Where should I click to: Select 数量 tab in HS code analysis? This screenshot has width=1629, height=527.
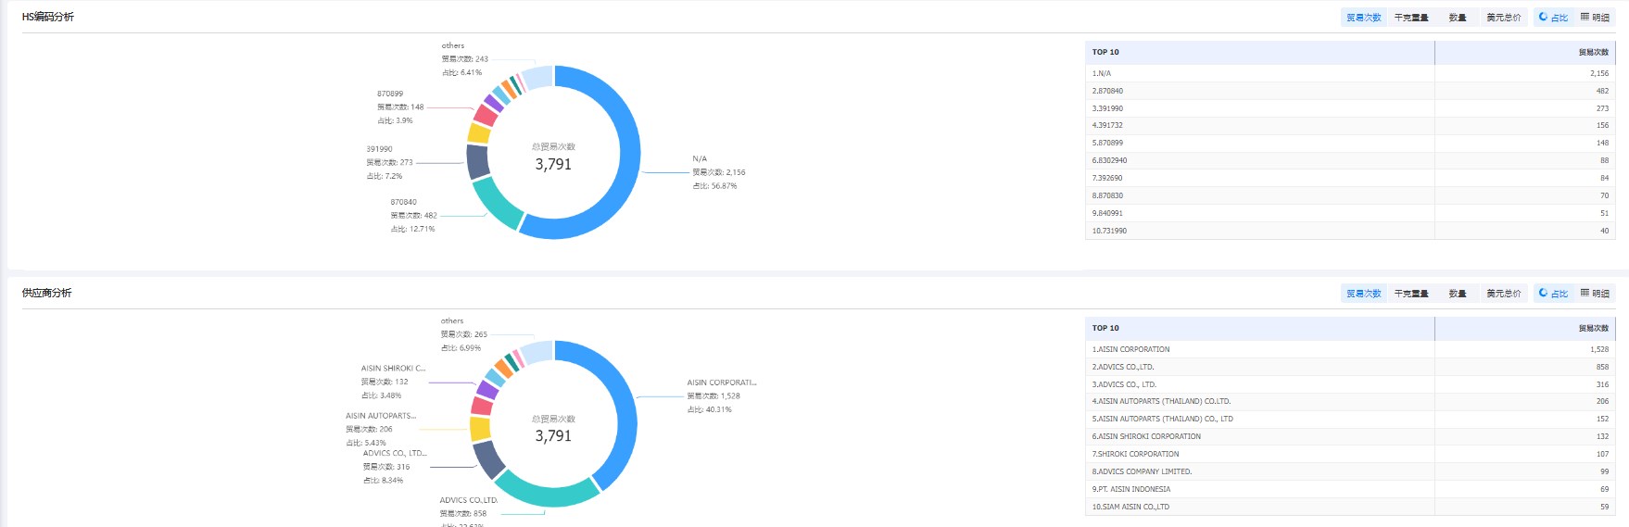click(1458, 18)
